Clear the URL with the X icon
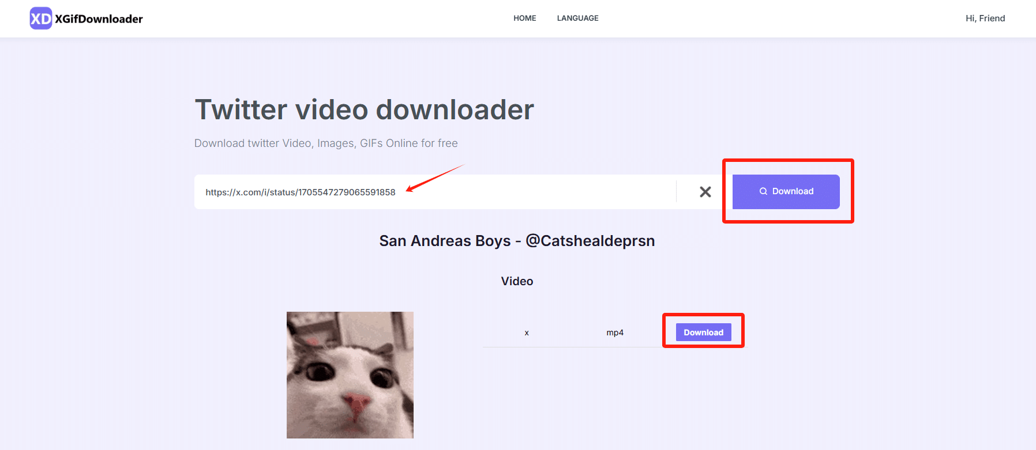This screenshot has width=1036, height=450. point(705,192)
